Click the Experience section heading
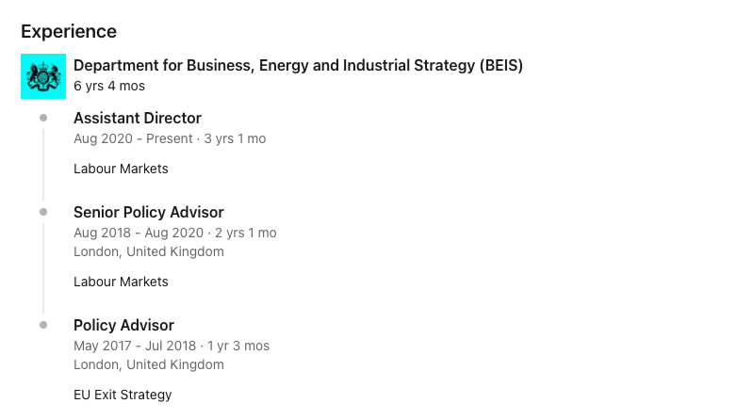754x420 pixels. 69,31
